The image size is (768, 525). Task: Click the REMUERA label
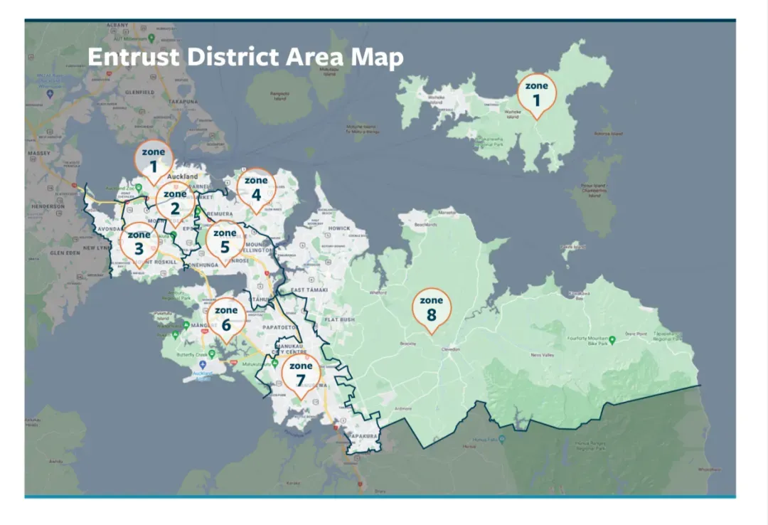coord(220,214)
